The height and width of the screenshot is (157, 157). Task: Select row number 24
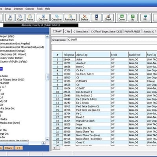point(58,142)
